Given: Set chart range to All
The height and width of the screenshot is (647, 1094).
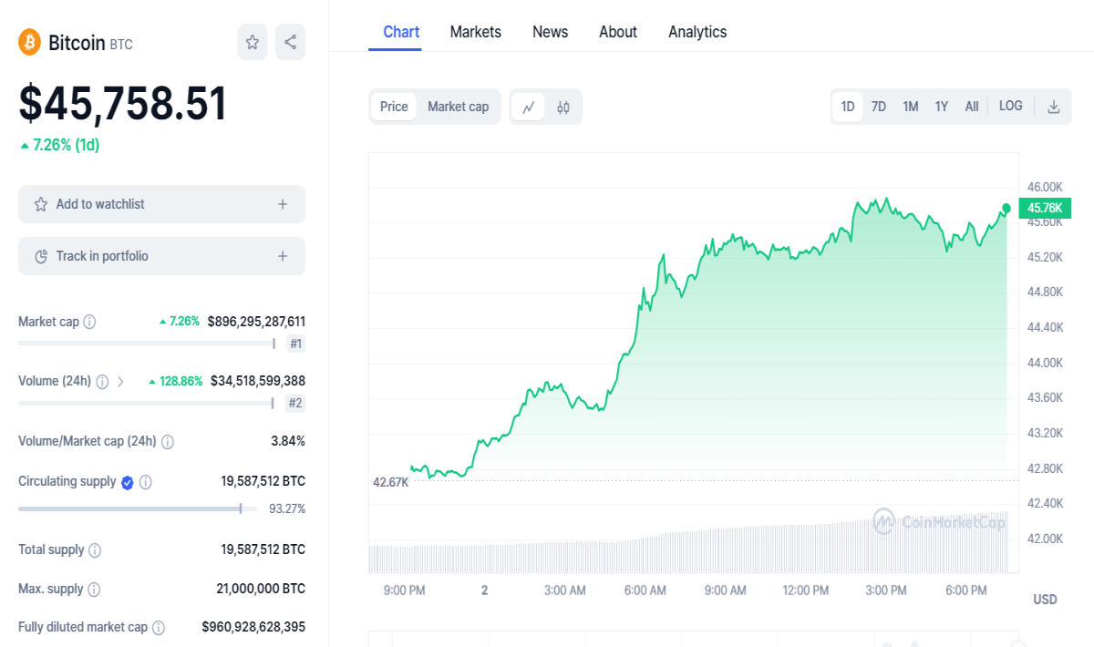Looking at the screenshot, I should pyautogui.click(x=972, y=107).
